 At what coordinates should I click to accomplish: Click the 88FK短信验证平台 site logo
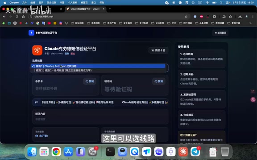pyautogui.click(x=31, y=32)
